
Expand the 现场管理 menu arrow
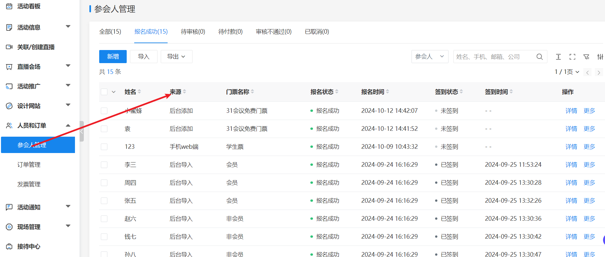(68, 226)
